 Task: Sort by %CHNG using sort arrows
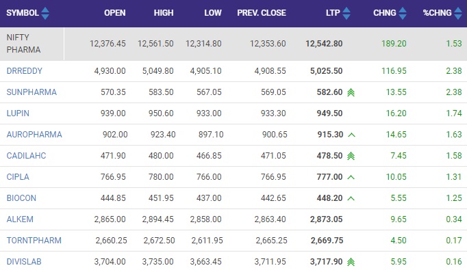pos(458,13)
